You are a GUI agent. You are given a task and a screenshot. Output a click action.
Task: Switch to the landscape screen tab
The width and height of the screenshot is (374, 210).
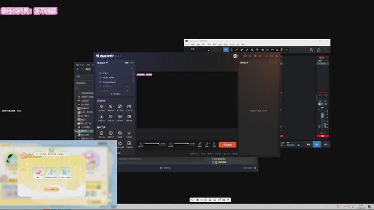point(127,63)
